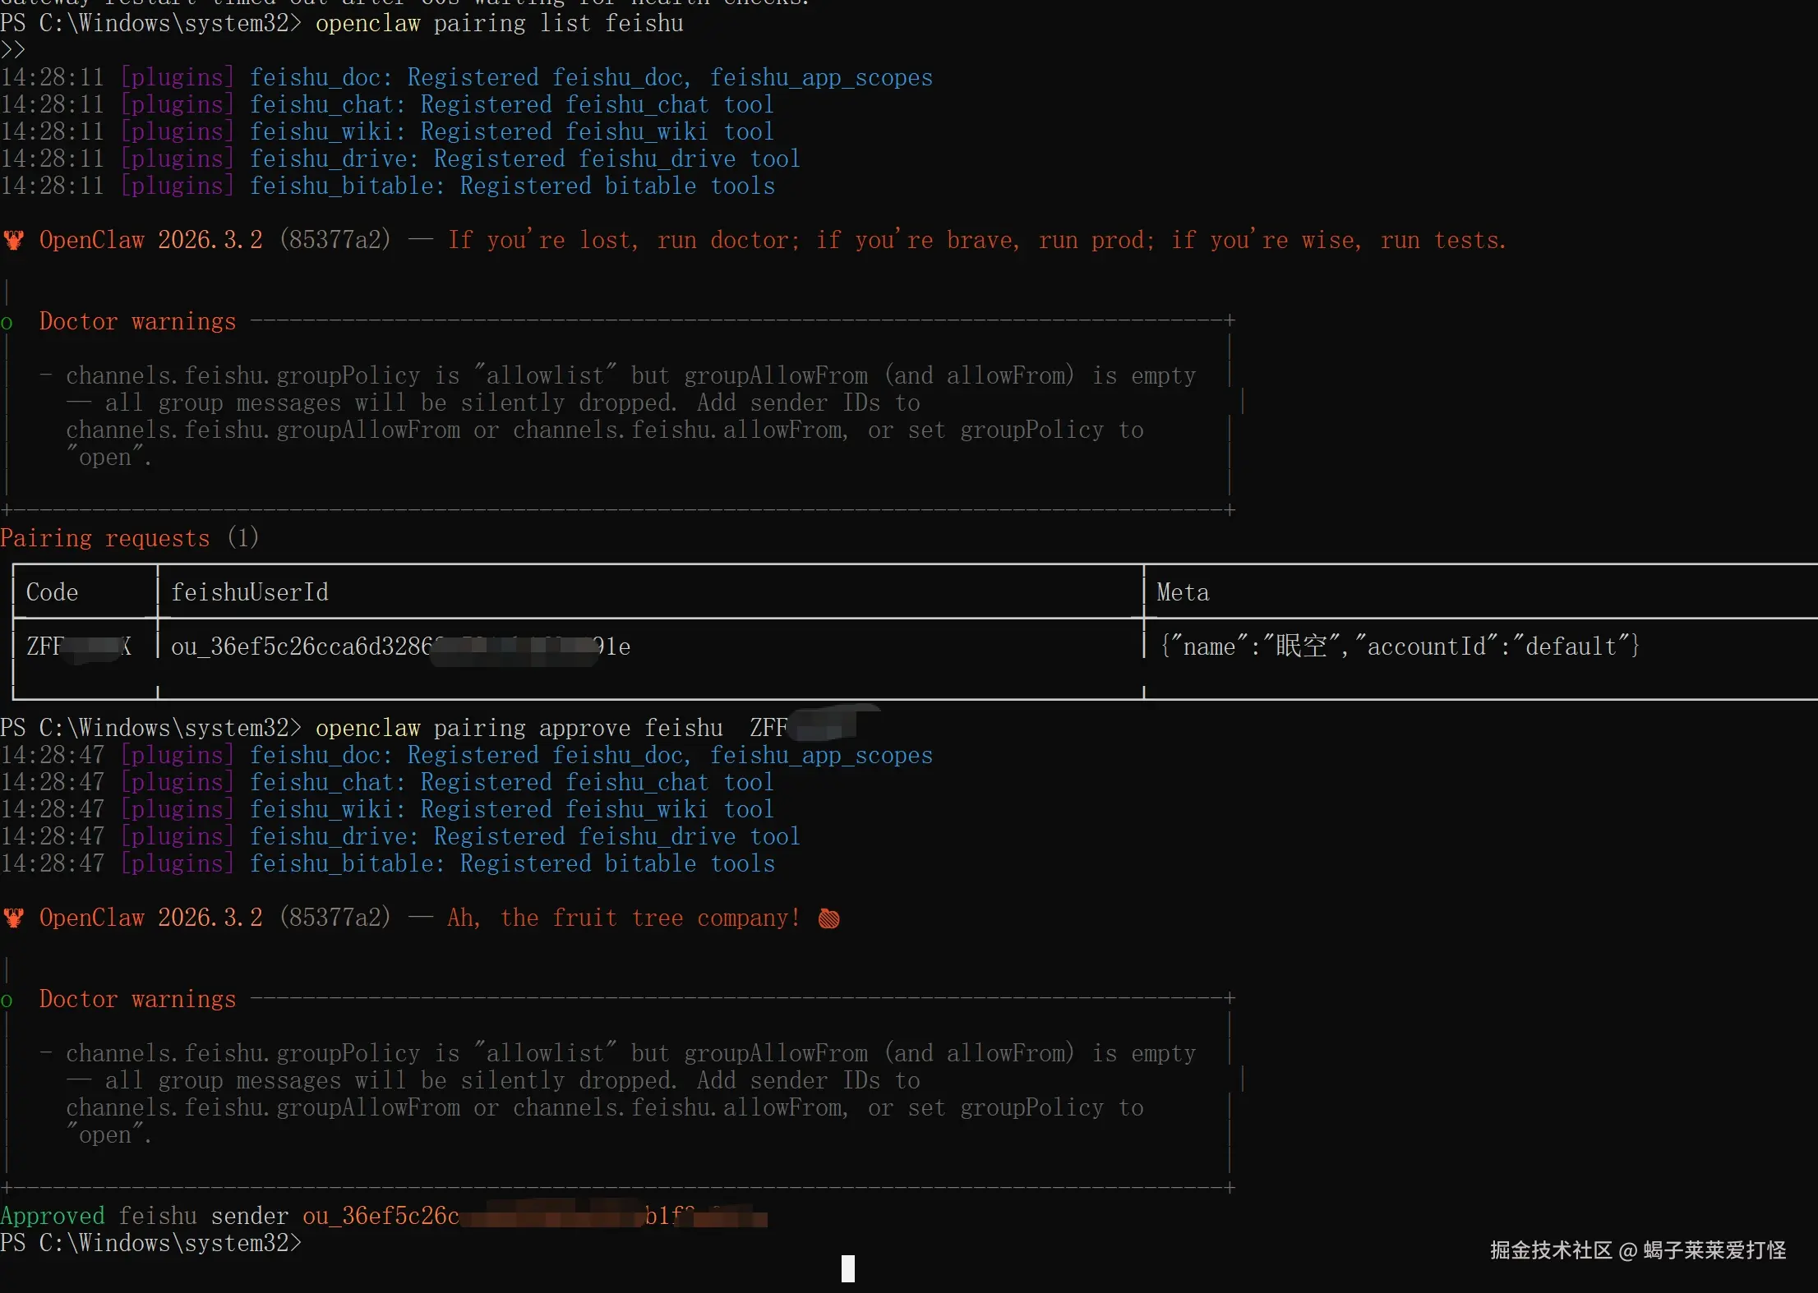Click the green "Approved" word
This screenshot has height=1293, width=1818.
(x=53, y=1216)
